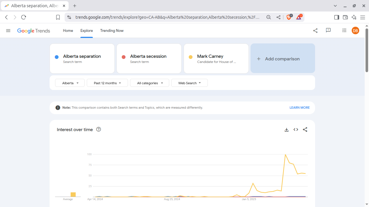Open Leo AI assistant icon
369x207 pixels.
click(x=354, y=17)
